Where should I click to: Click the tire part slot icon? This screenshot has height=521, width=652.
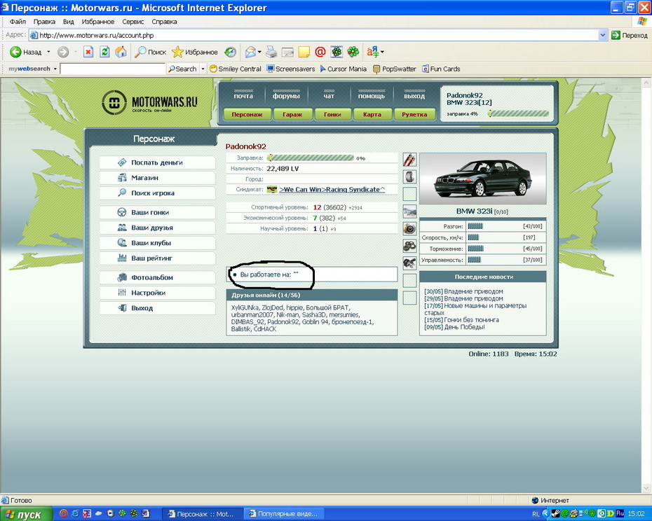tap(409, 177)
